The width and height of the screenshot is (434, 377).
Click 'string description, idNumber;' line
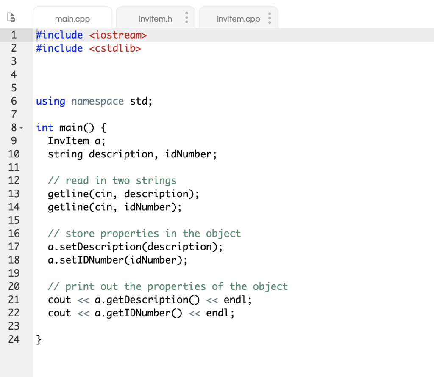point(132,154)
